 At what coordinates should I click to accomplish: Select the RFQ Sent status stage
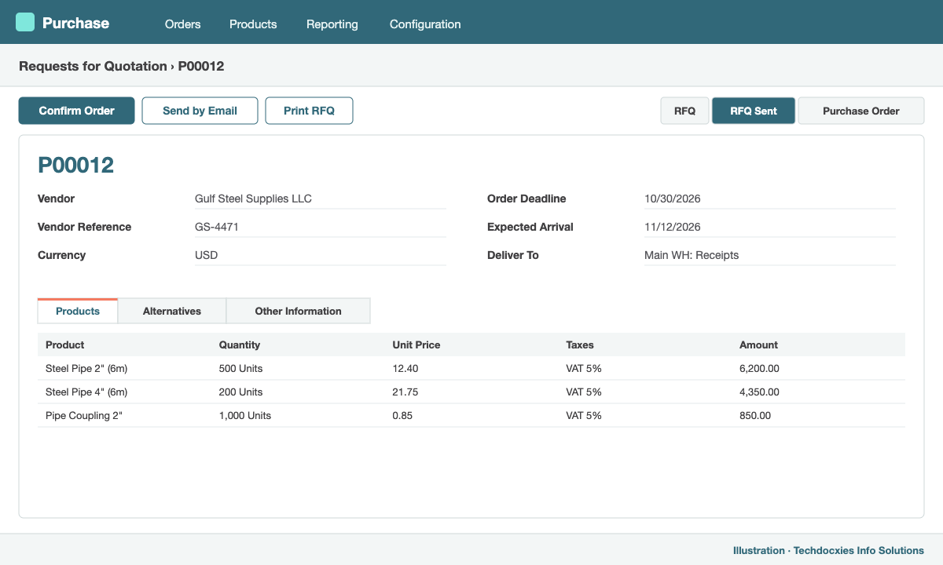[754, 111]
